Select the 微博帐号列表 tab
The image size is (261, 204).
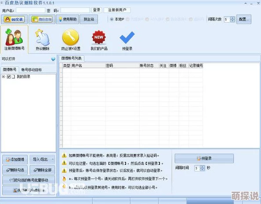[x=72, y=58]
